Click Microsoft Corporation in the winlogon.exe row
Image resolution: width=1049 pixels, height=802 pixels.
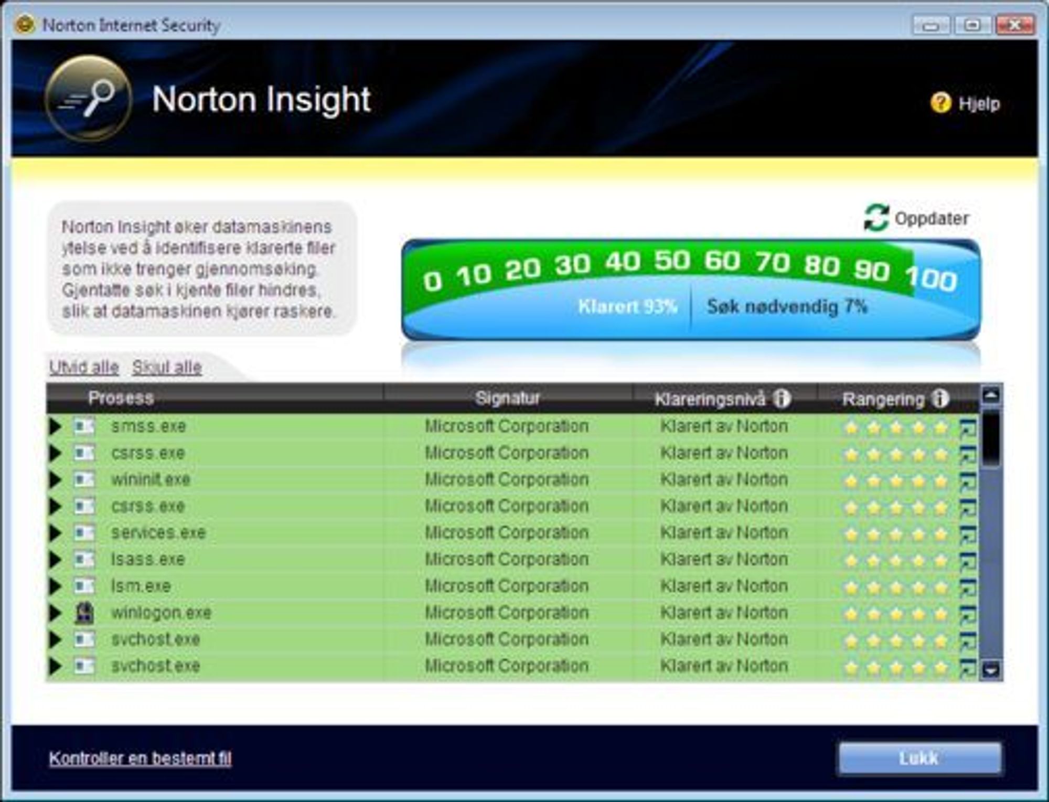(x=506, y=613)
